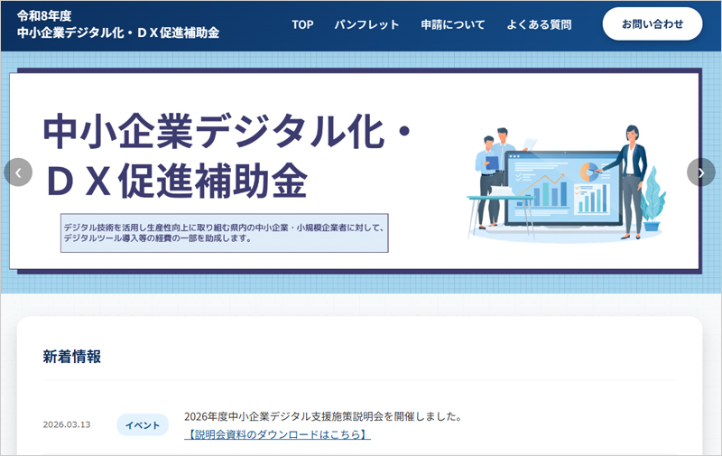Viewport: 722px width, 456px height.
Task: Click the woman presenter in the banner illustration
Action: click(632, 179)
